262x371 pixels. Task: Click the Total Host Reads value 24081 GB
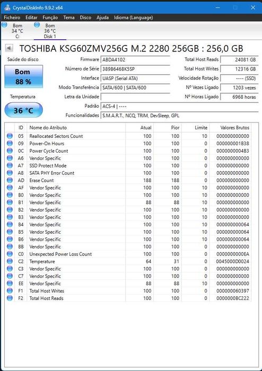point(239,59)
